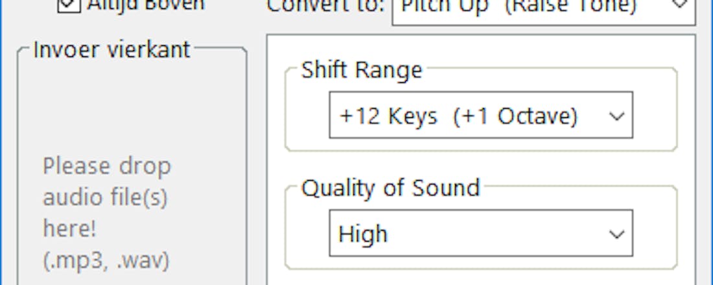This screenshot has height=285, width=713.
Task: Expand Quality of Sound via its chevron
Action: [x=616, y=234]
